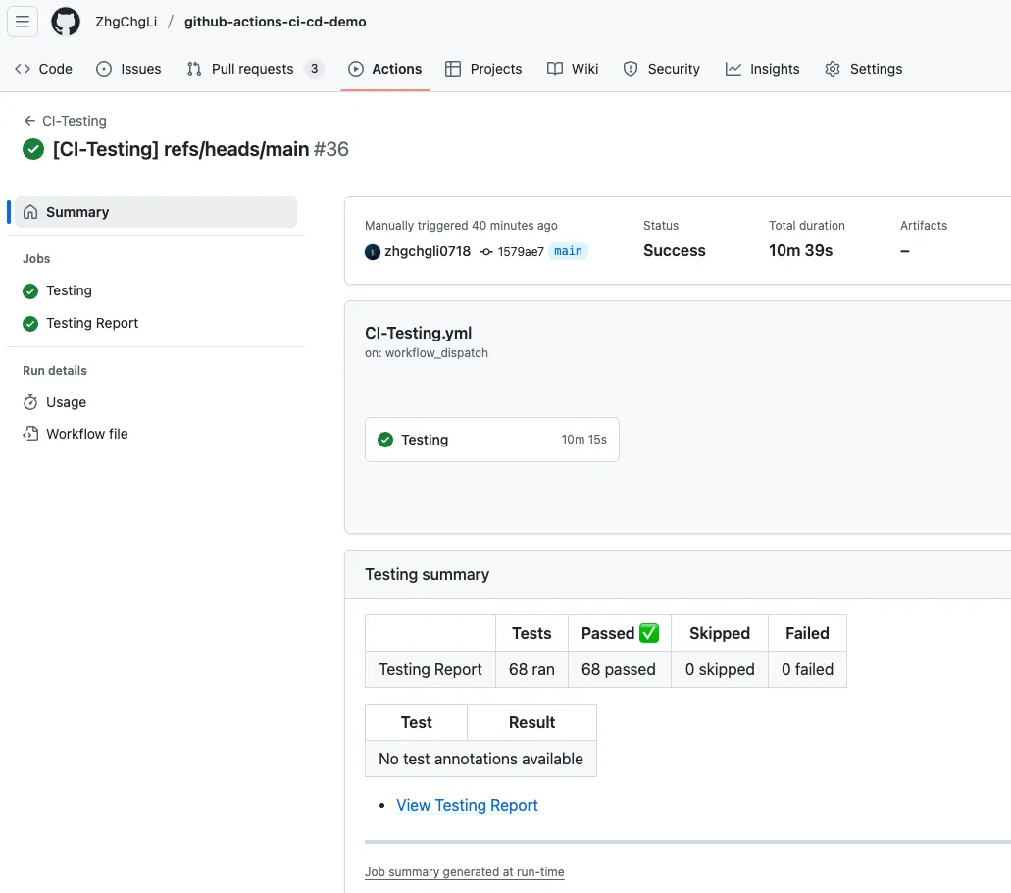The image size is (1011, 893).
Task: Open the hamburger navigation menu
Action: pos(23,22)
